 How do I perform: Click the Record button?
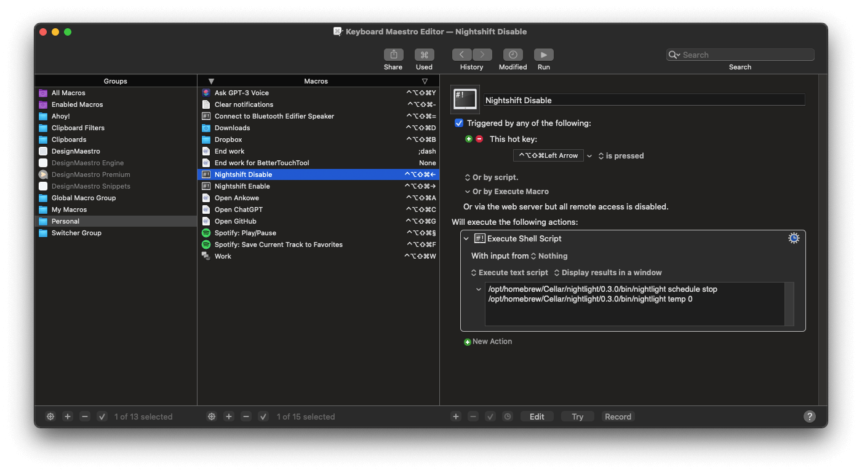tap(618, 416)
